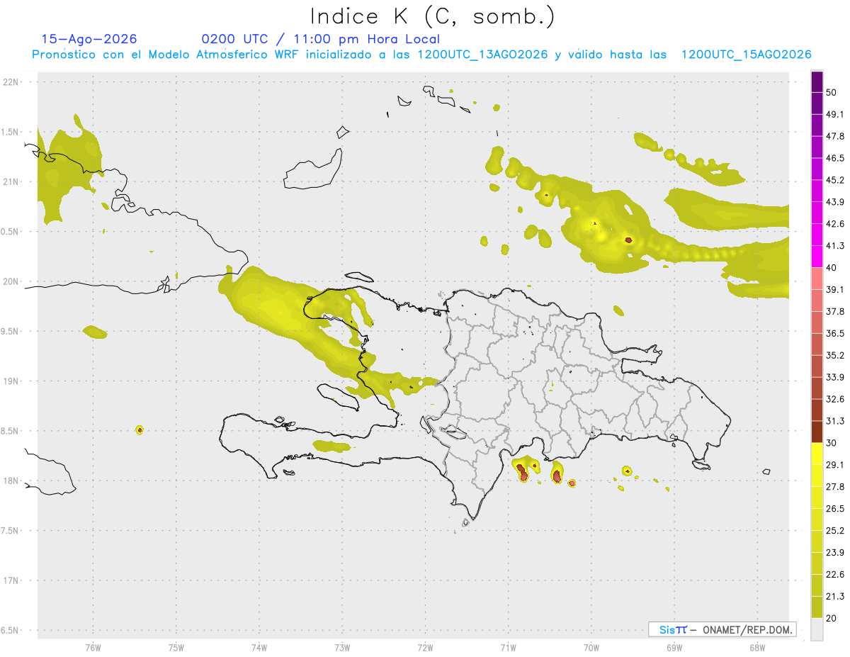
Task: Click the "76W" longitude label
Action: pos(93,648)
